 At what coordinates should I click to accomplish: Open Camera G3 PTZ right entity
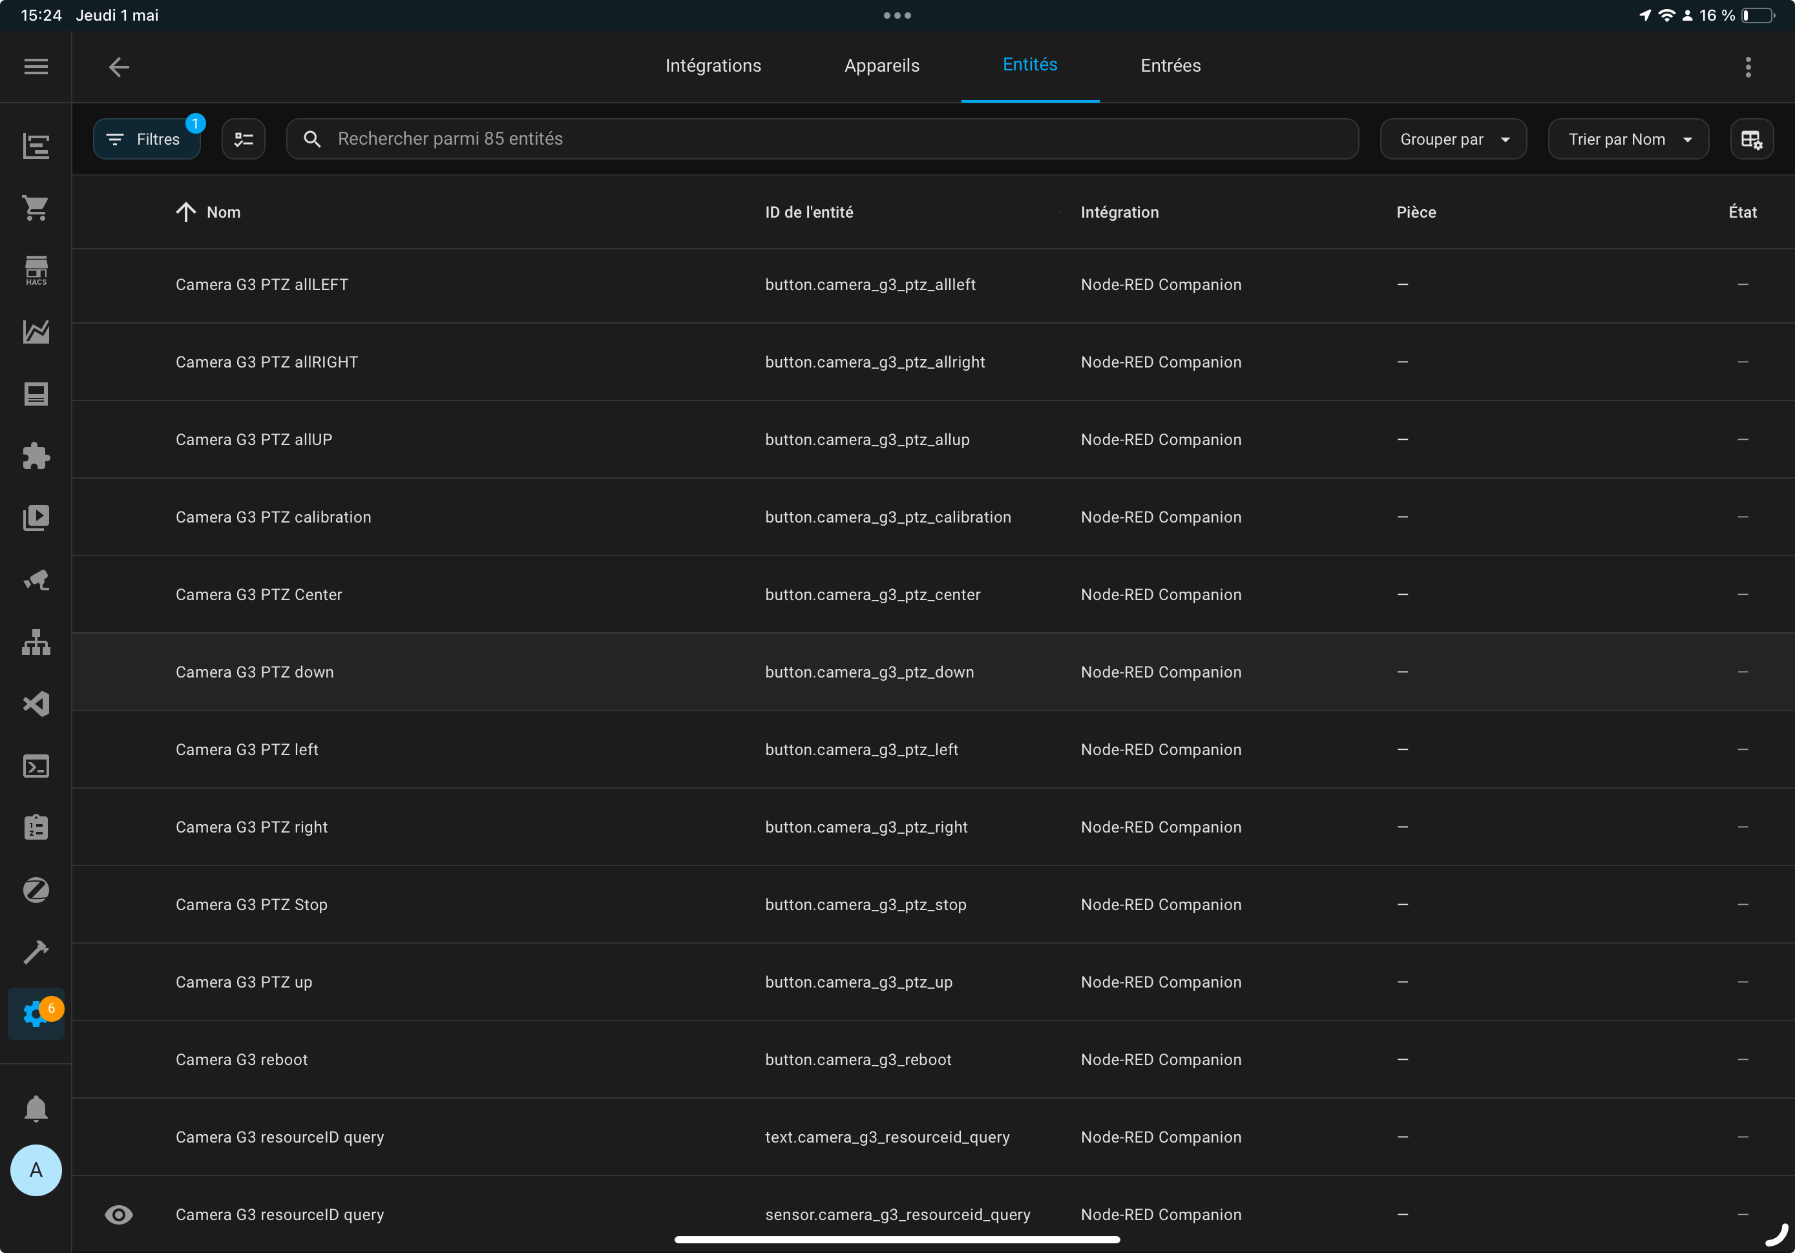934,826
